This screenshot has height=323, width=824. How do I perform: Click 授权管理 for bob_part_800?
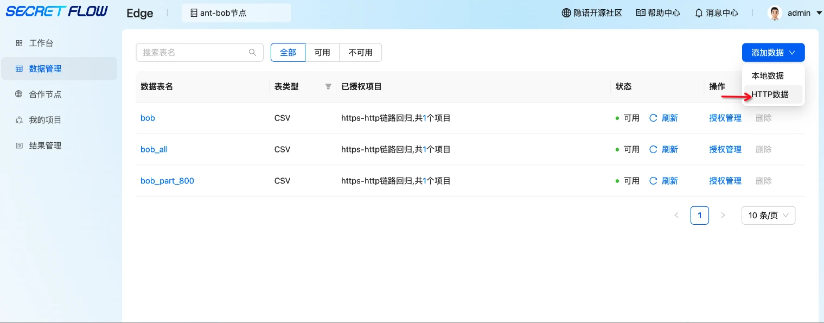coord(725,181)
